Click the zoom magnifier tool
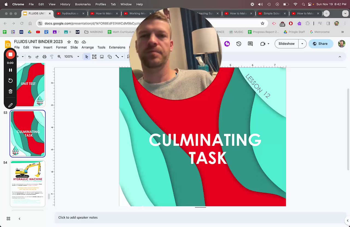 [x=59, y=57]
